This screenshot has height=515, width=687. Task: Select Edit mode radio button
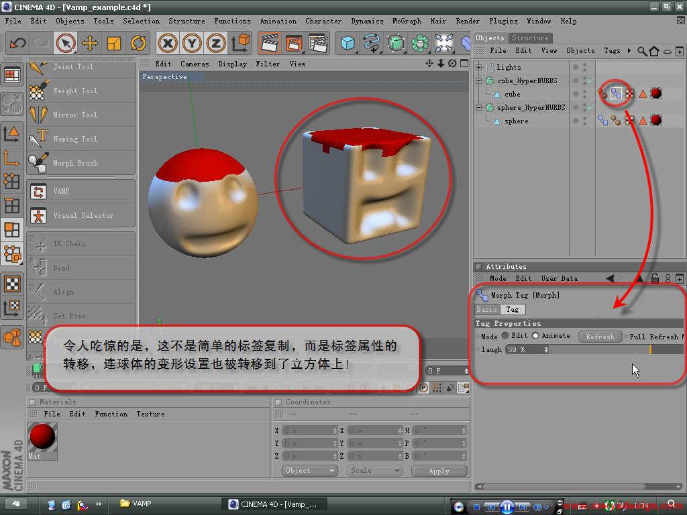click(x=505, y=335)
